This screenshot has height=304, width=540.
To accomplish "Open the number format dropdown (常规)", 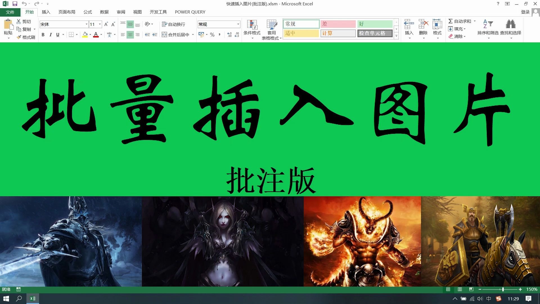I will click(238, 24).
